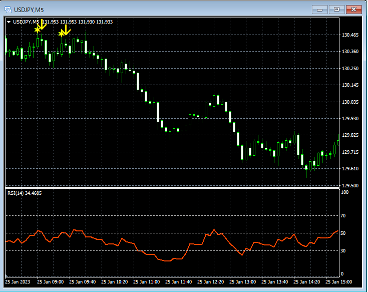This screenshot has width=368, height=292.
Task: Minimize the USDJPY,M5 chart window
Action: [319, 10]
